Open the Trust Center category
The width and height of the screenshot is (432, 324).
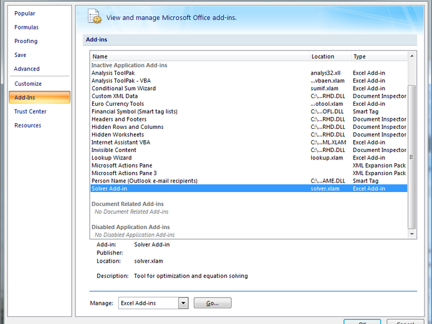30,111
